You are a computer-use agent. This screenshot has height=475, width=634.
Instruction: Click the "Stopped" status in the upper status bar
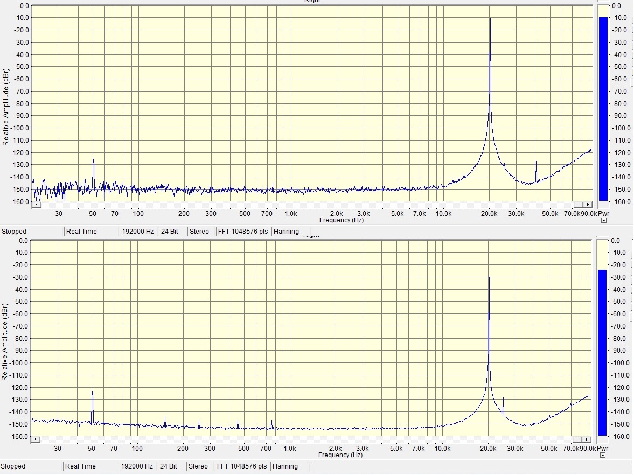[14, 232]
